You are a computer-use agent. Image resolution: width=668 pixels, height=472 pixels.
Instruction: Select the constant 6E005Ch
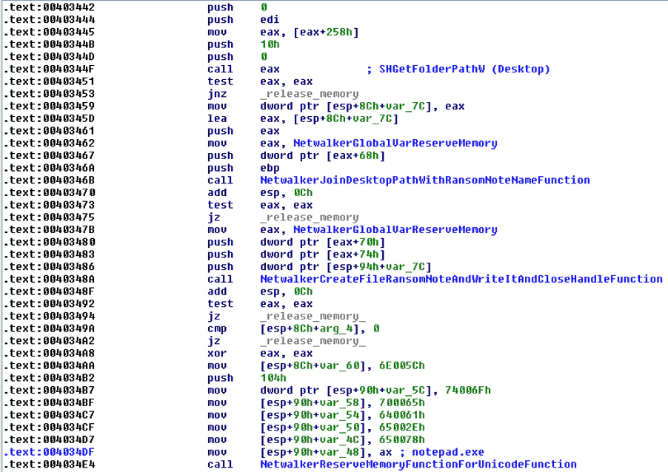click(x=401, y=365)
